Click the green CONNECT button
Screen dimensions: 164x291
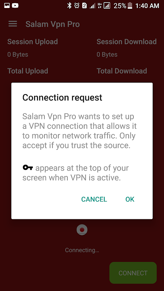pyautogui.click(x=133, y=273)
